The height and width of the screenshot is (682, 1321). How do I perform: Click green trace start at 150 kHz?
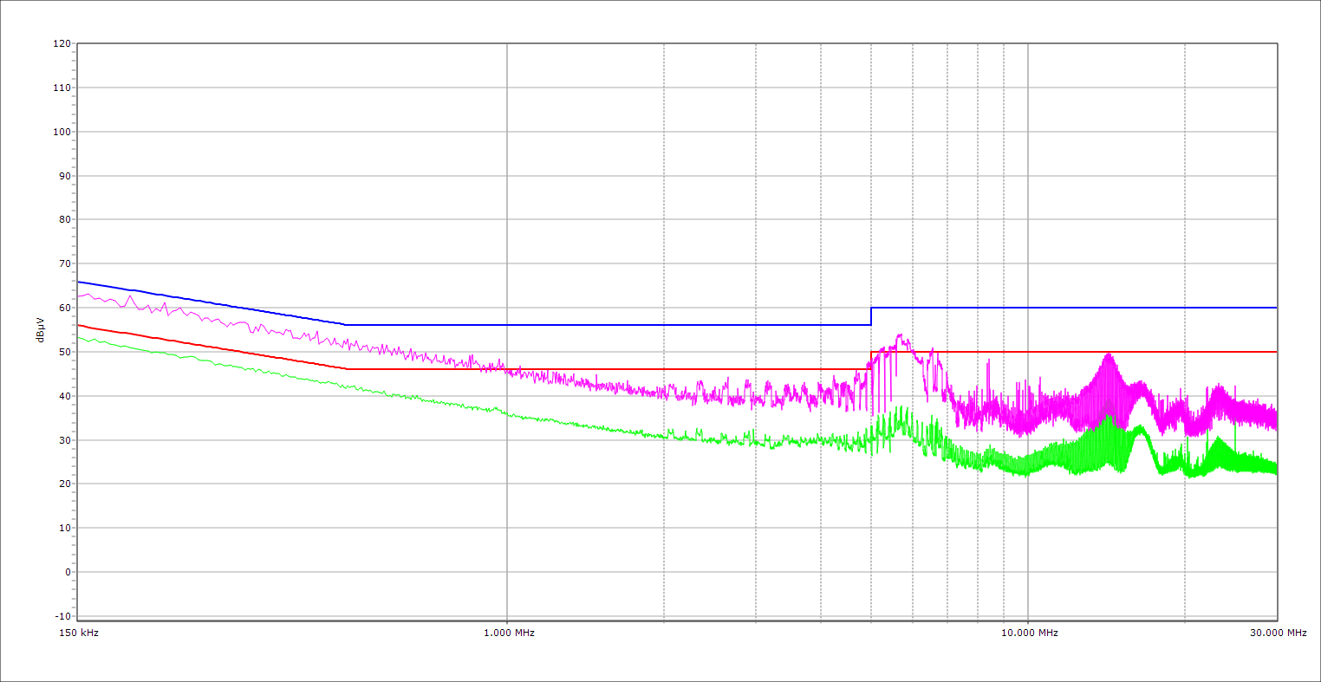click(79, 337)
